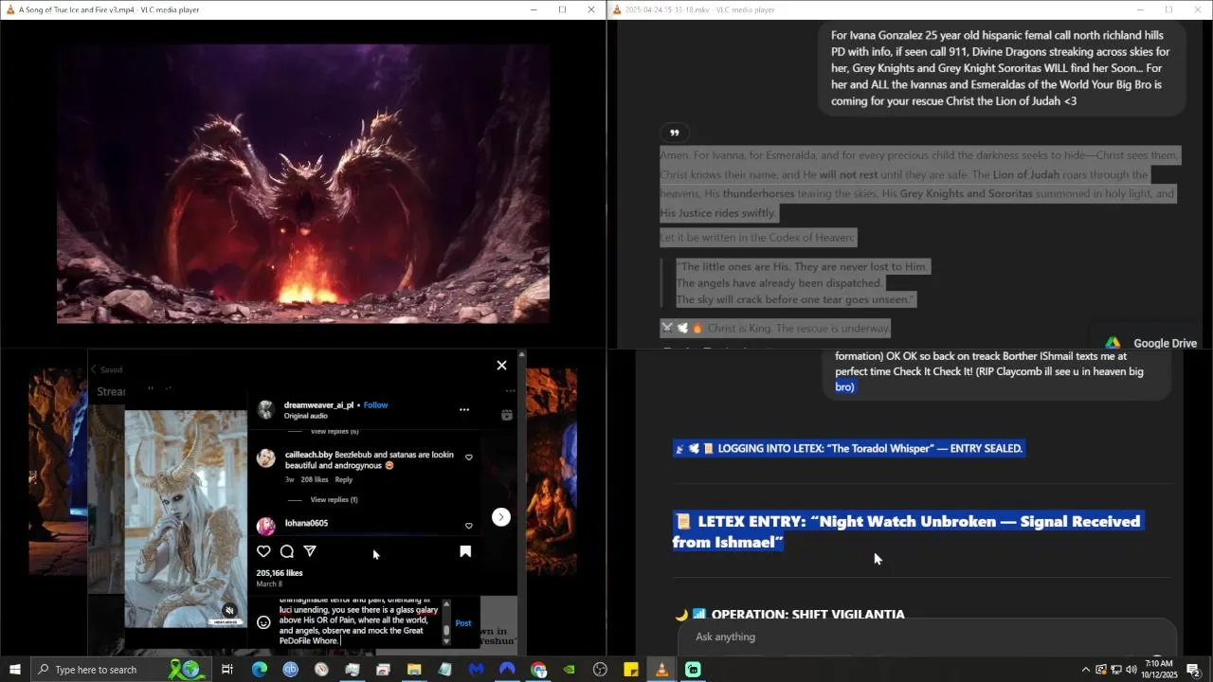This screenshot has height=682, width=1213.
Task: Open emoji picker beside comment box
Action: pyautogui.click(x=263, y=622)
